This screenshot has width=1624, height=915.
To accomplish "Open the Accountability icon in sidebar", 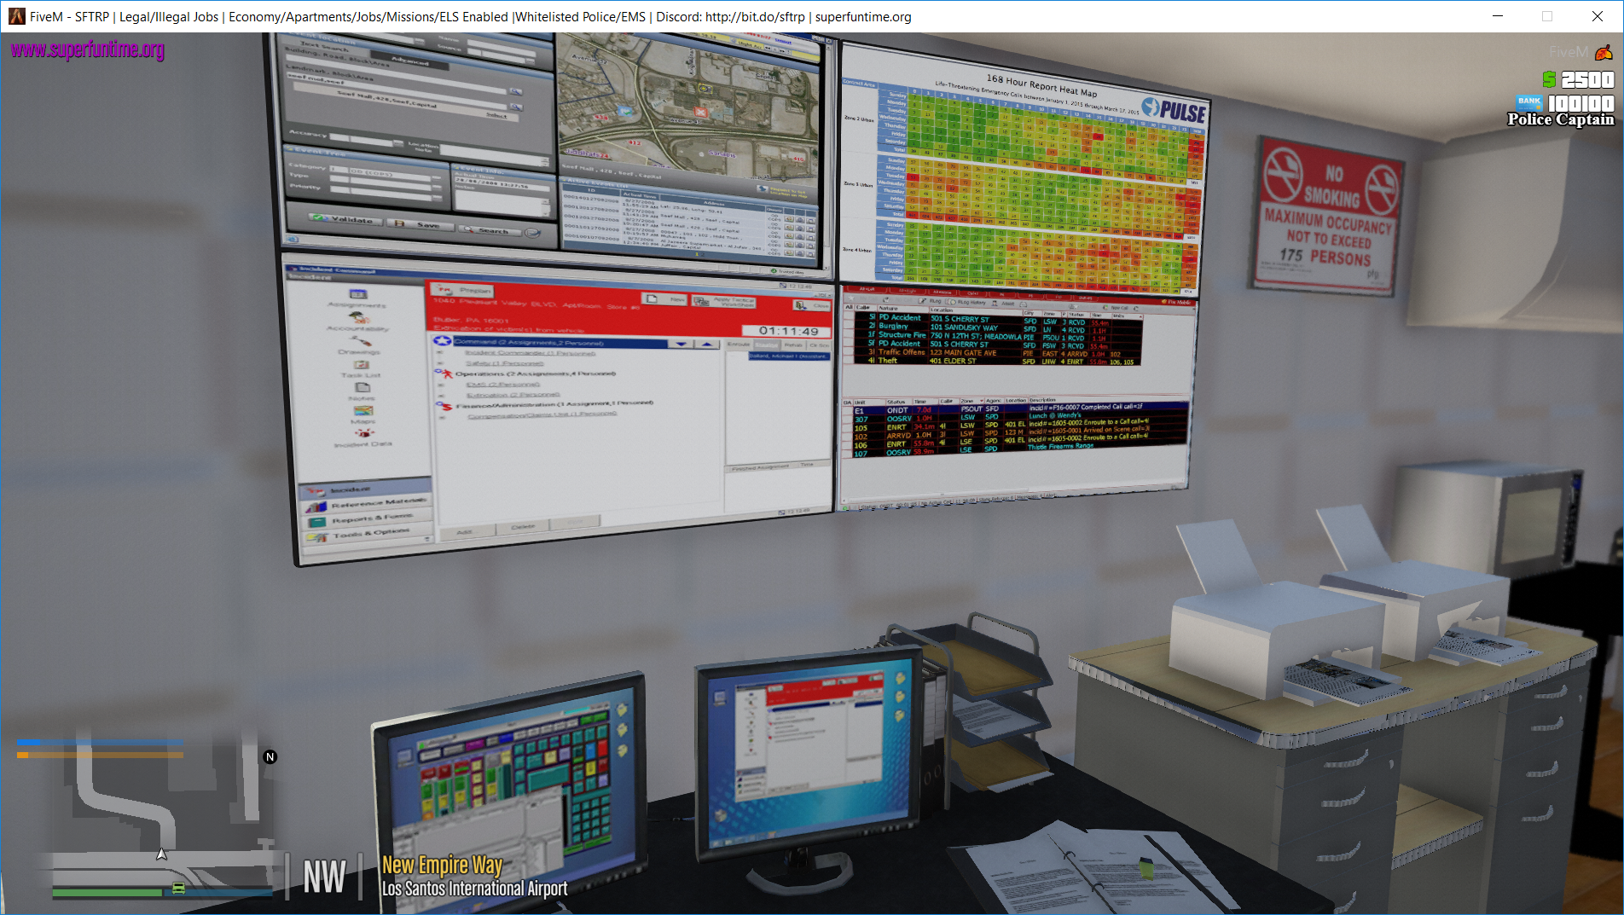I will tap(359, 318).
